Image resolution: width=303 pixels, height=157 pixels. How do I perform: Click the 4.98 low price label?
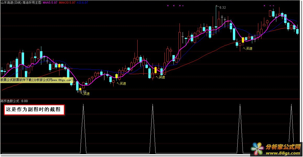(83, 91)
